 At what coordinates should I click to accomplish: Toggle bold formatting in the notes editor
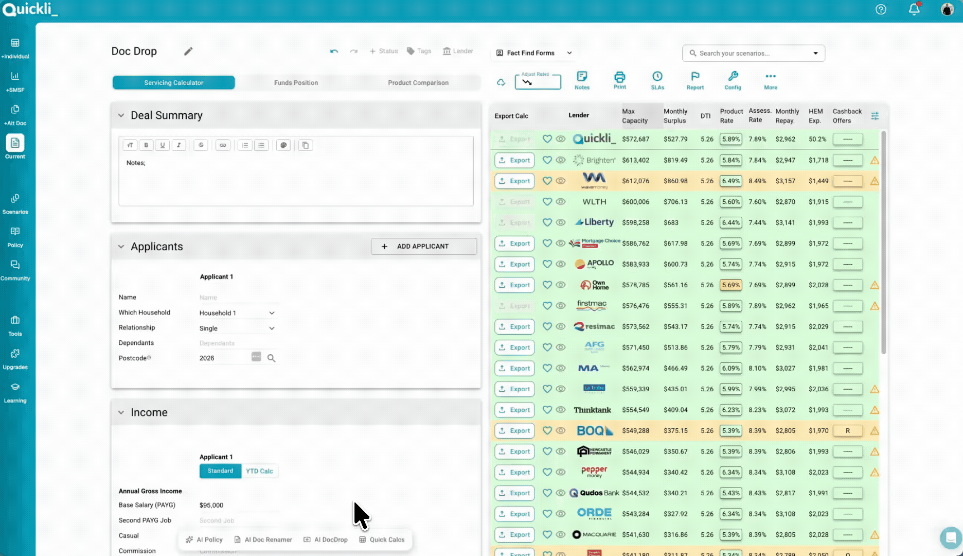pos(146,145)
